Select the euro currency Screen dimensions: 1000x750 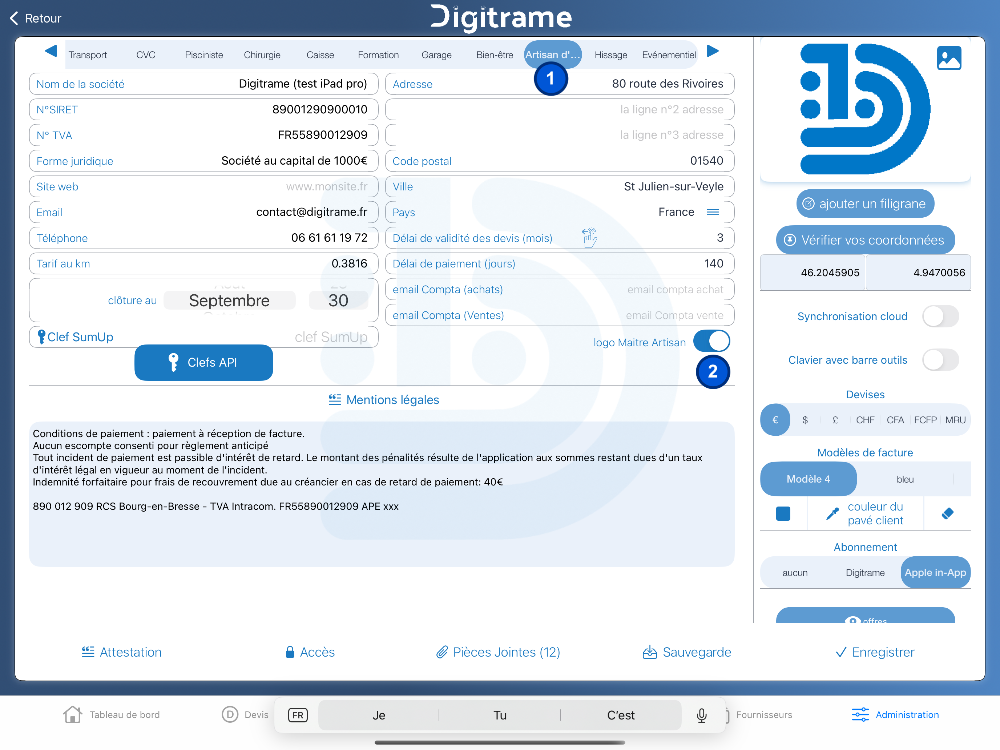[x=775, y=420]
